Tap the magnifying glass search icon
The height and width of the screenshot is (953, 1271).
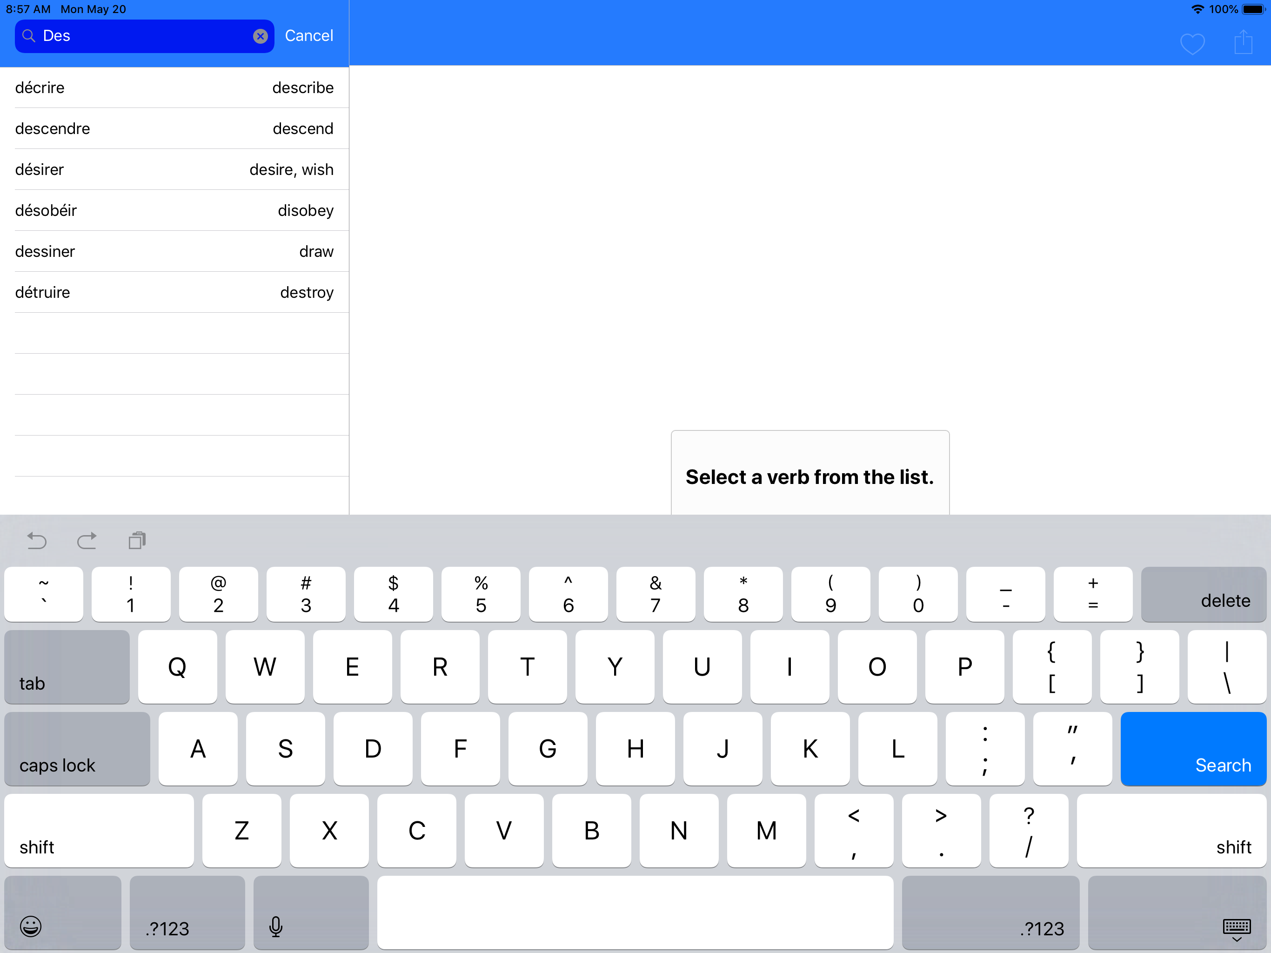28,36
